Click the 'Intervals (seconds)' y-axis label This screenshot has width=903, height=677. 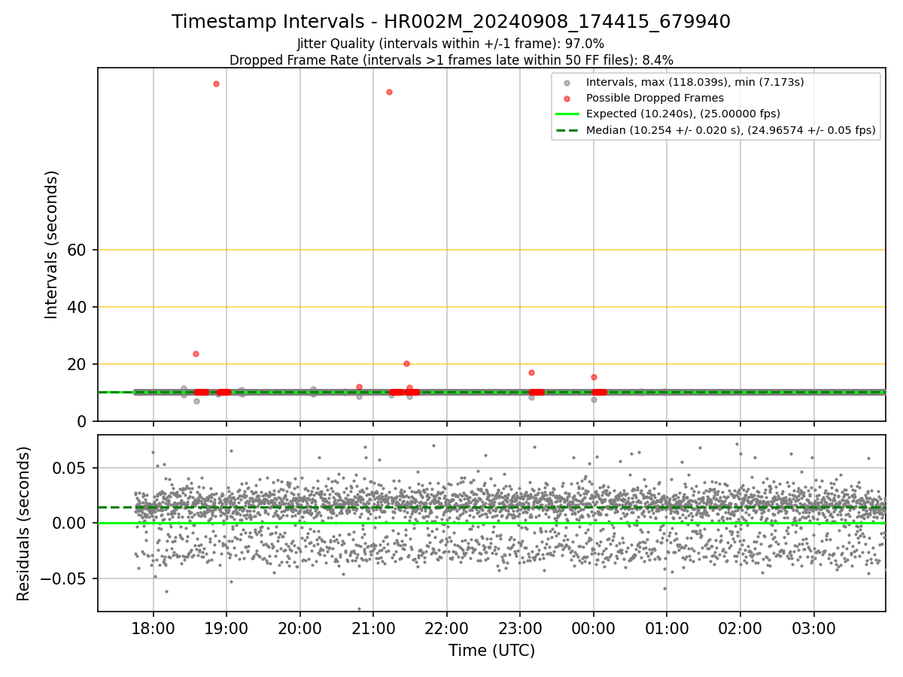pos(51,244)
